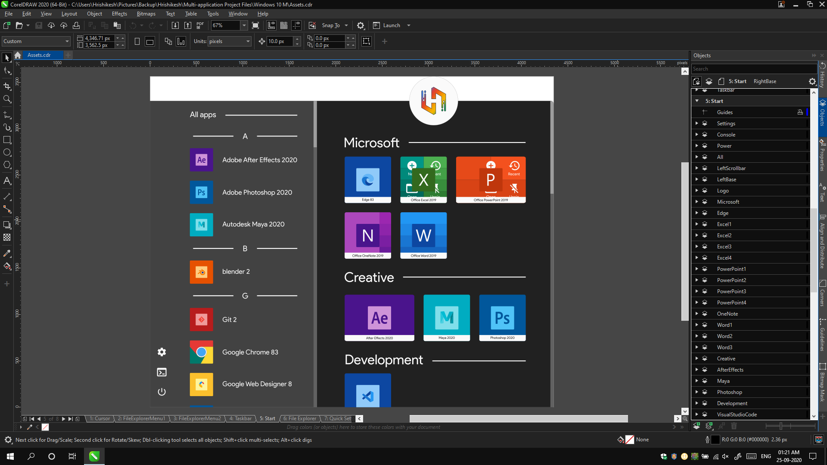Click the Open file folder icon
The image size is (827, 465).
[x=19, y=25]
